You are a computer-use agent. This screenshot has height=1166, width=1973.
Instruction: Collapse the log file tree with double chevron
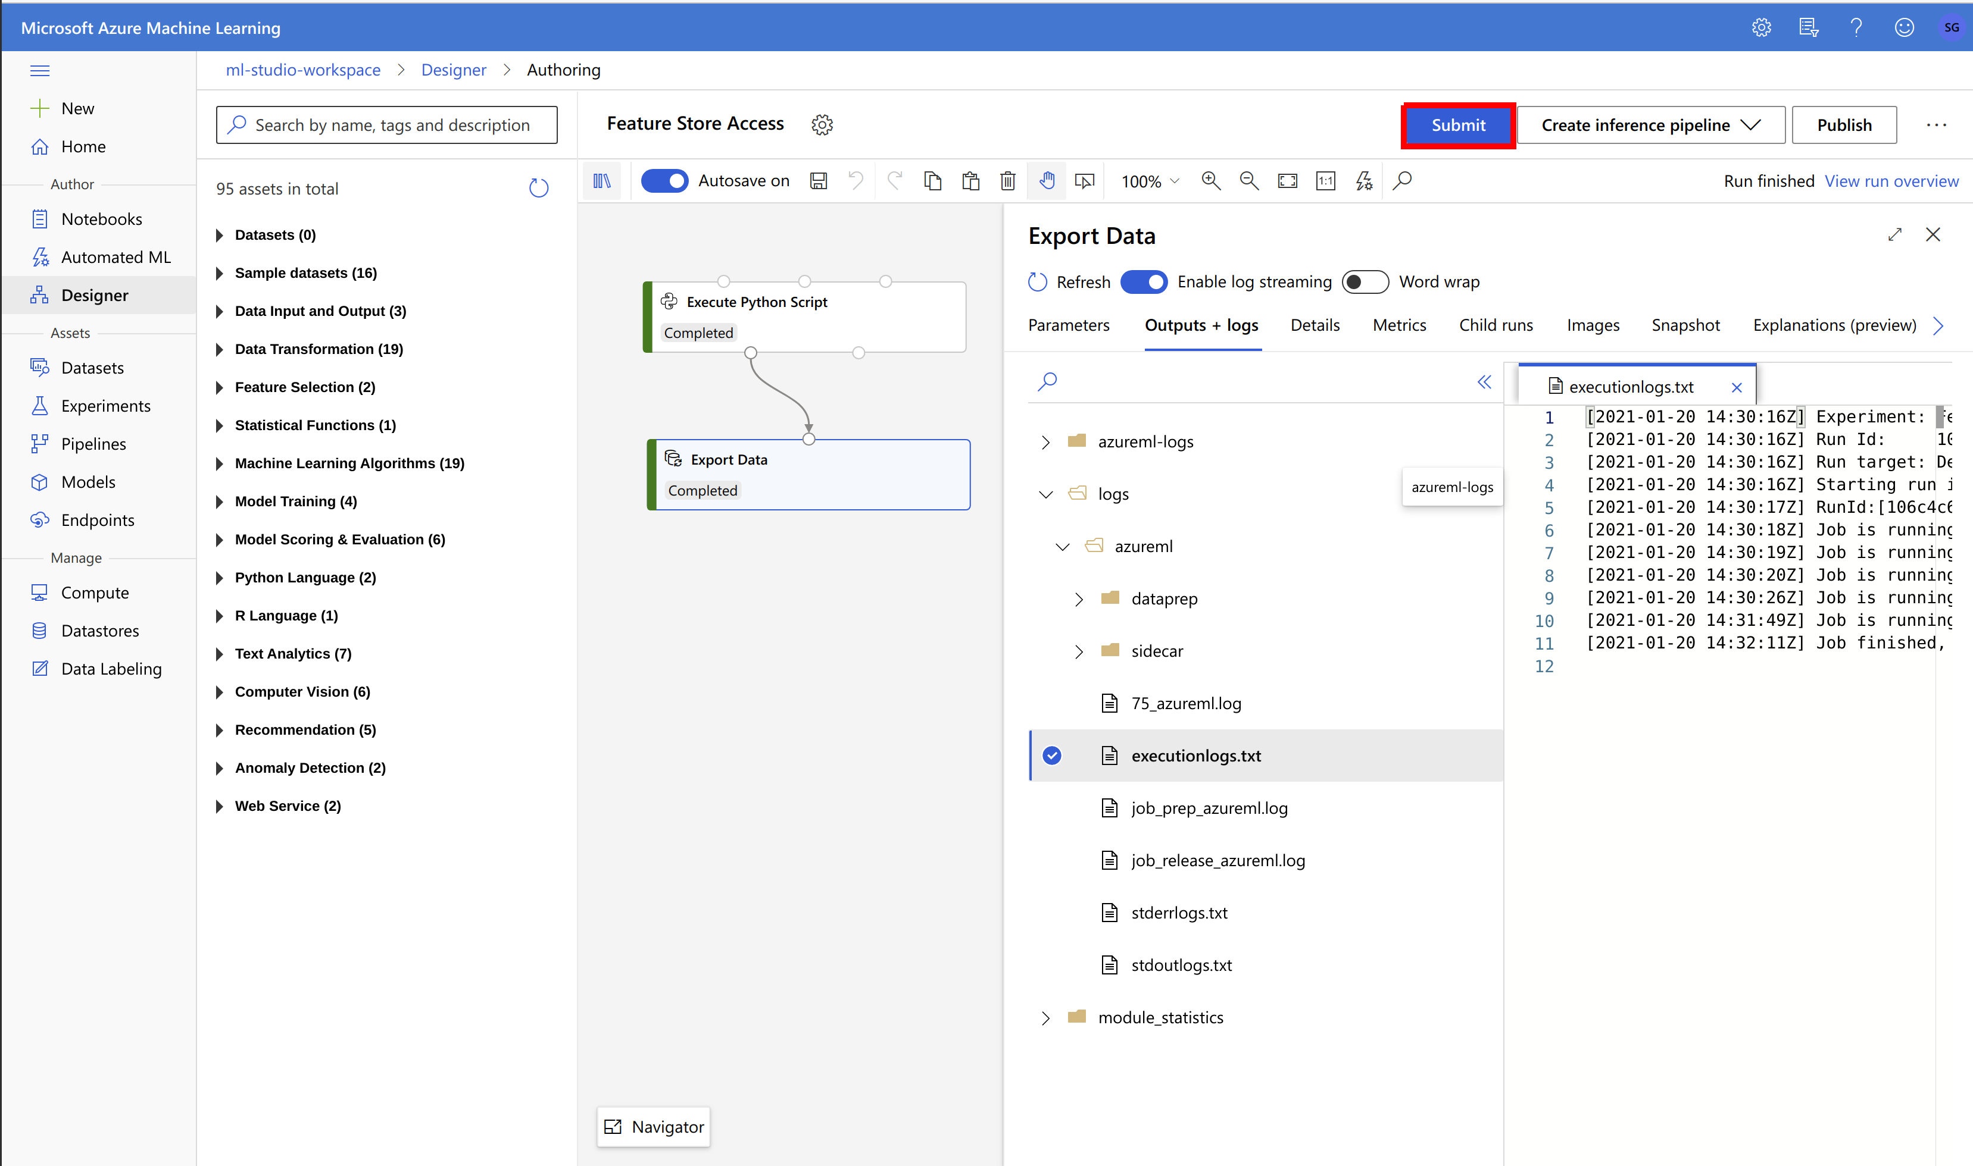1484,382
